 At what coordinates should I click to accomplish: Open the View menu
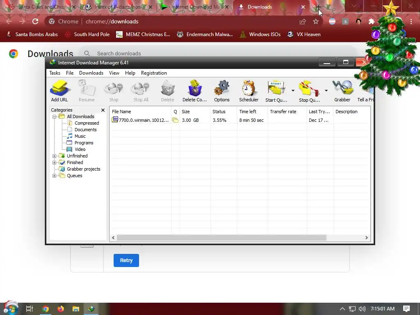[x=114, y=73]
